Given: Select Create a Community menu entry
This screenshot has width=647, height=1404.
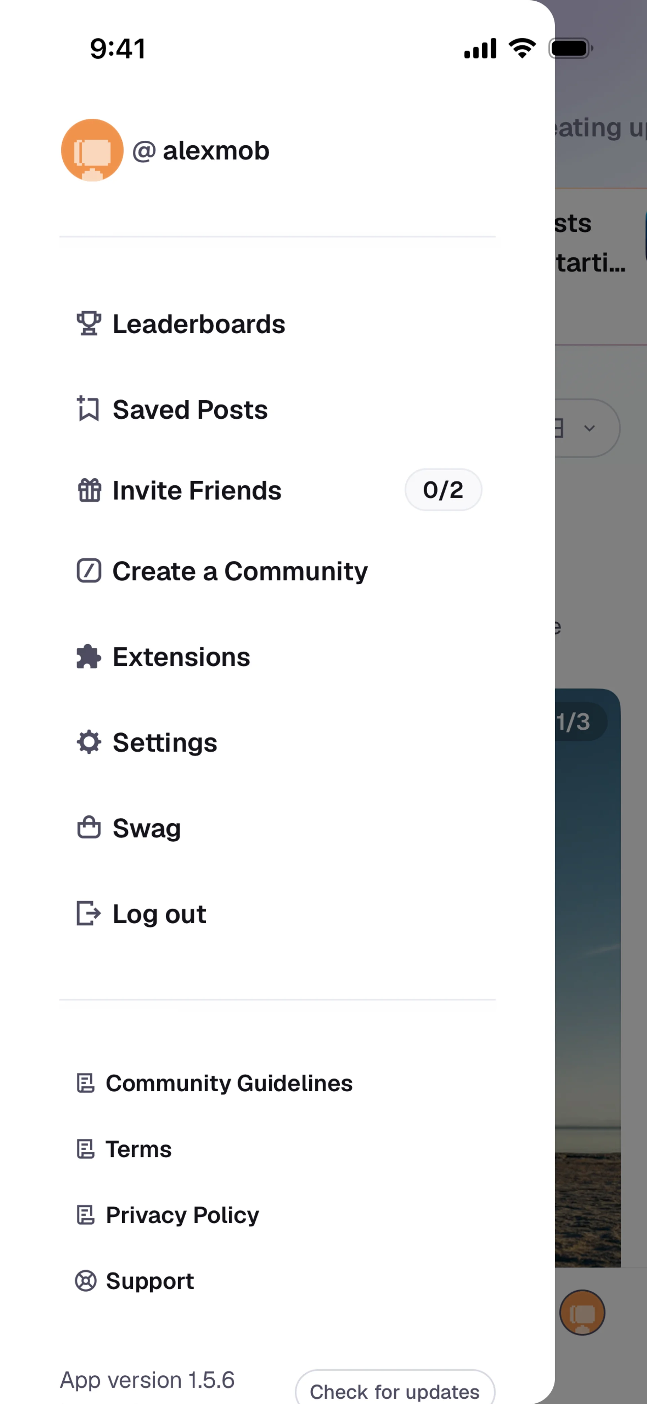Looking at the screenshot, I should click(240, 571).
